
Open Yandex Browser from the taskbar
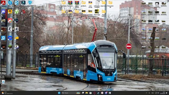click(102, 93)
